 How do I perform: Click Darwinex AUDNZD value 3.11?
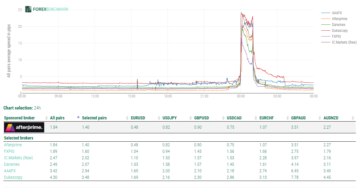[x=327, y=164]
